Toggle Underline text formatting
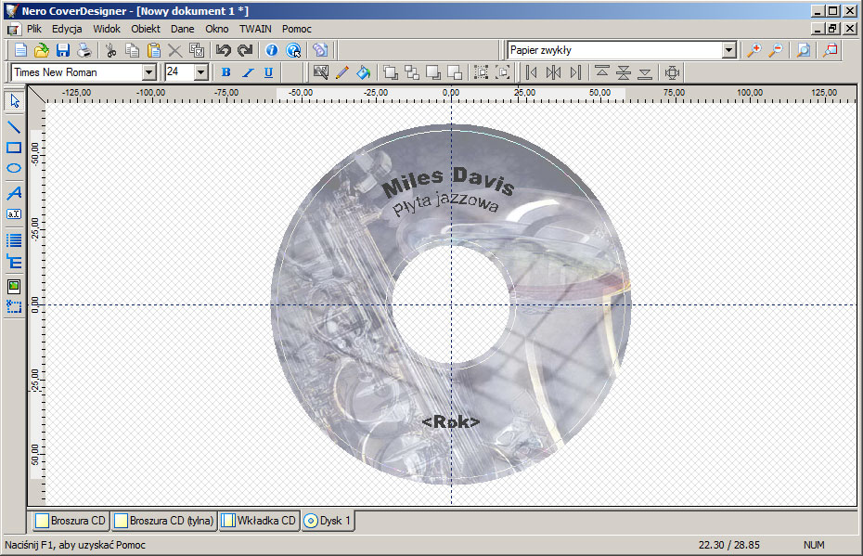The image size is (863, 556). (269, 72)
